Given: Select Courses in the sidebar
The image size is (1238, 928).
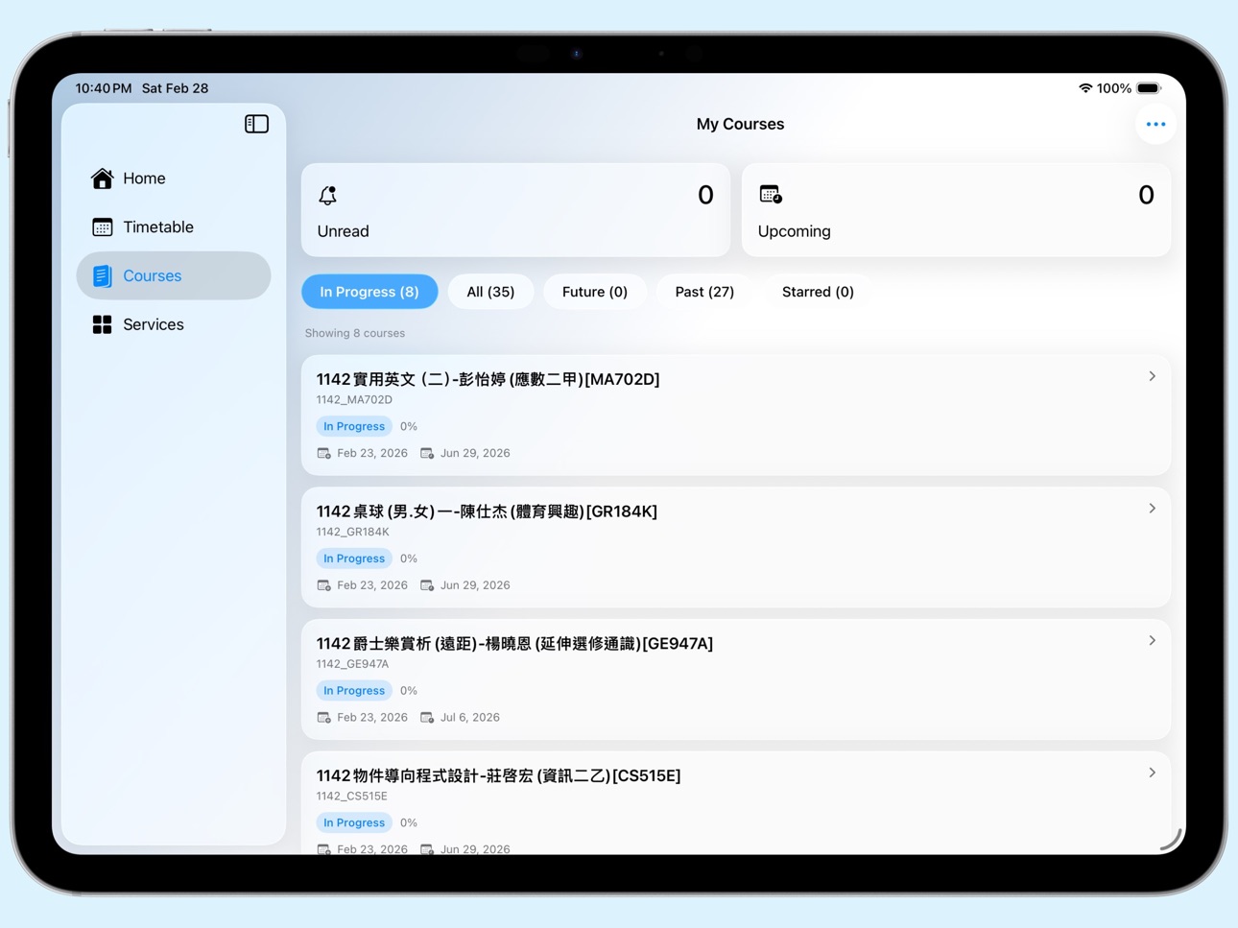Looking at the screenshot, I should click(174, 275).
